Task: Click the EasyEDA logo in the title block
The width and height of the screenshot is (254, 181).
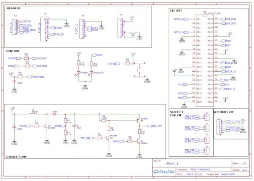Action: pos(164,172)
